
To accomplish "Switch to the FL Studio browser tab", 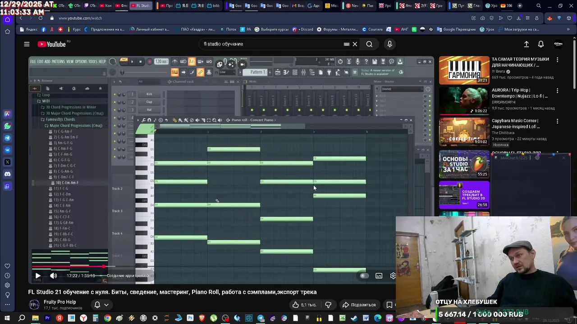I will [141, 6].
